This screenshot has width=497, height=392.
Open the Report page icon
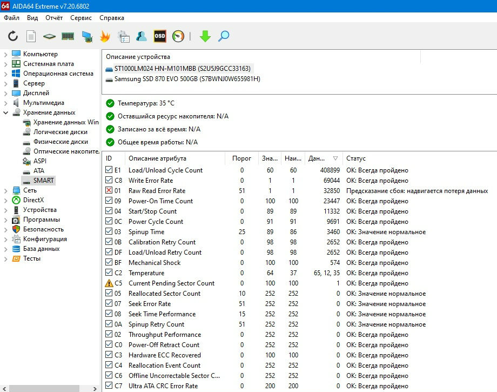pyautogui.click(x=31, y=36)
